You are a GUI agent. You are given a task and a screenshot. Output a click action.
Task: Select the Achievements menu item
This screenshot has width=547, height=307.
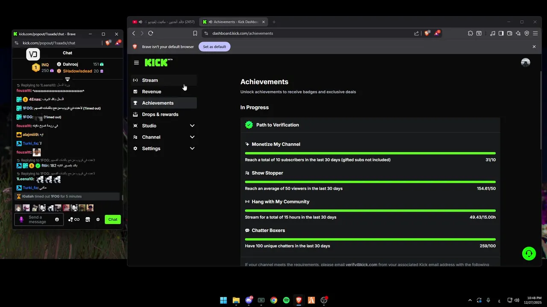[x=164, y=103]
